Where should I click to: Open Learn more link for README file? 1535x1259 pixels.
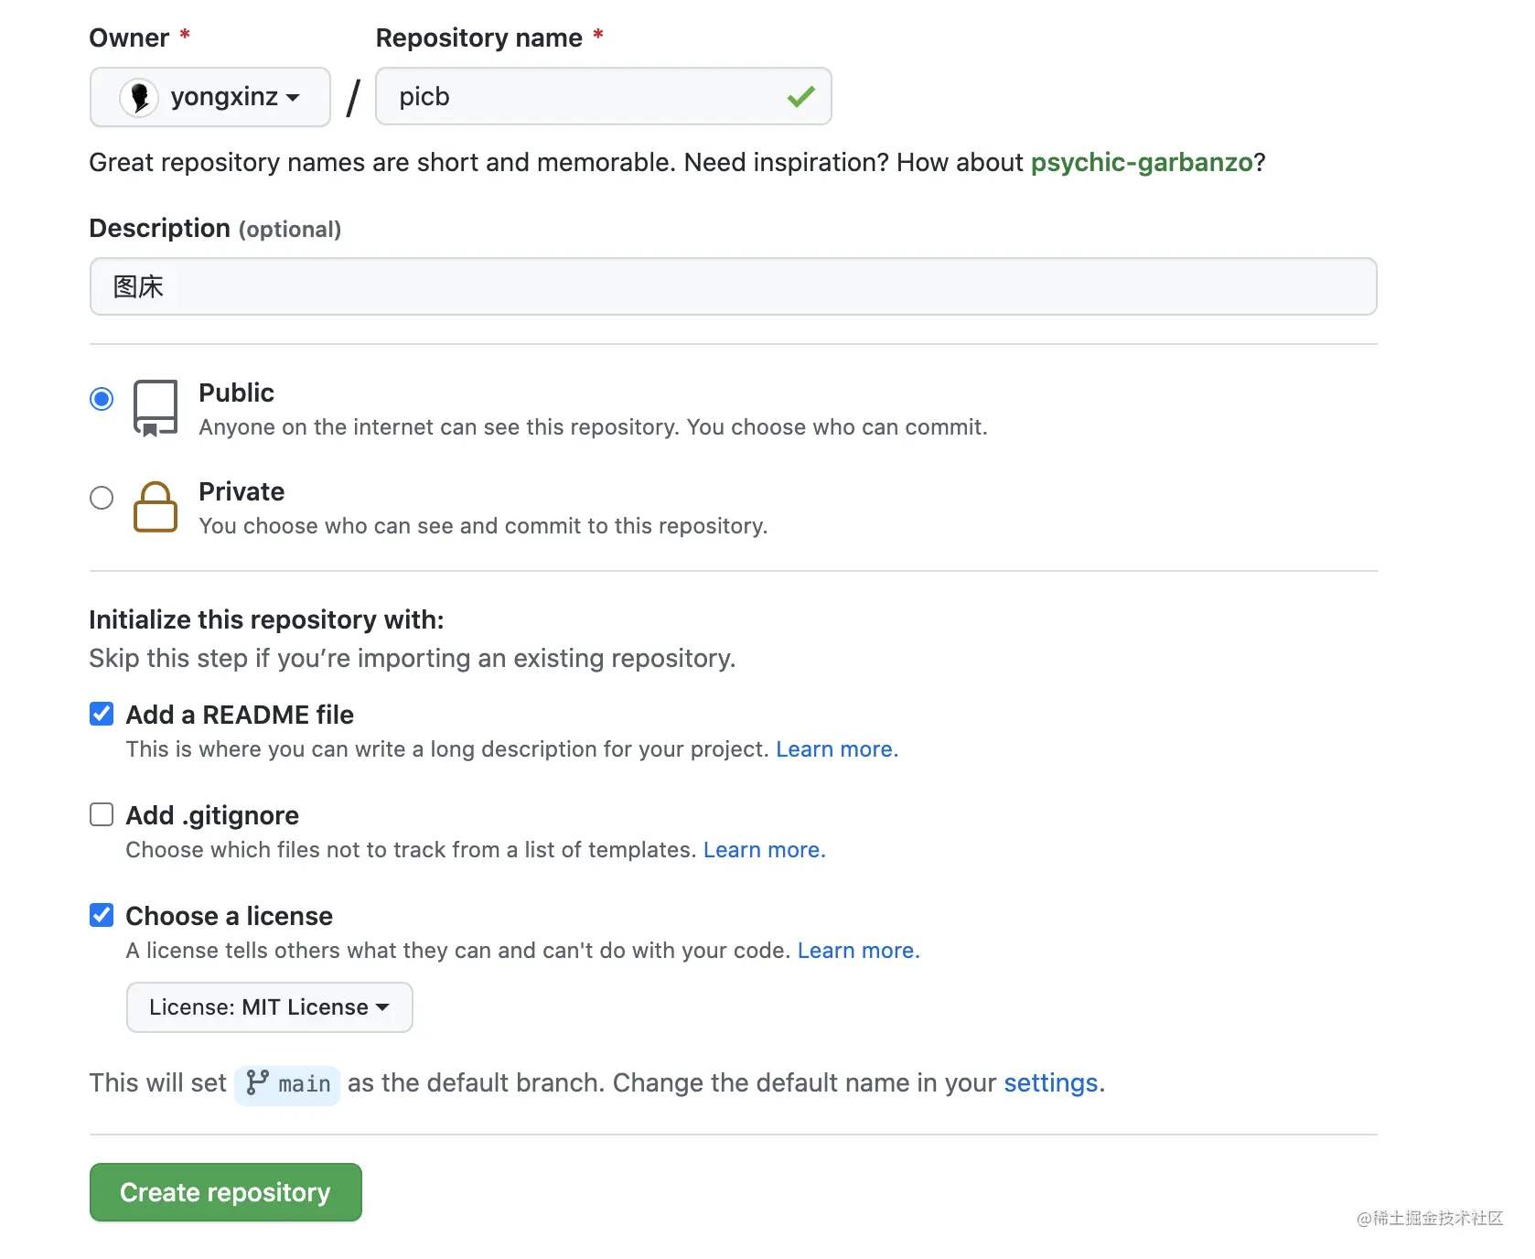tap(837, 749)
